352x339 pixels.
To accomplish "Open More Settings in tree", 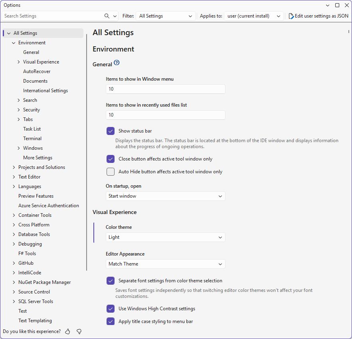I will (38, 158).
